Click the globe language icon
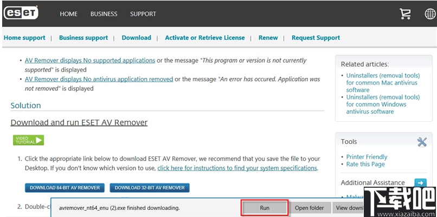Viewport: 437px width, 217px height. pos(430,14)
